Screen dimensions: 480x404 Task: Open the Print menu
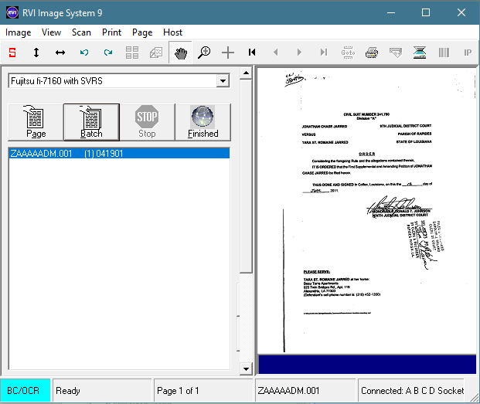(111, 32)
